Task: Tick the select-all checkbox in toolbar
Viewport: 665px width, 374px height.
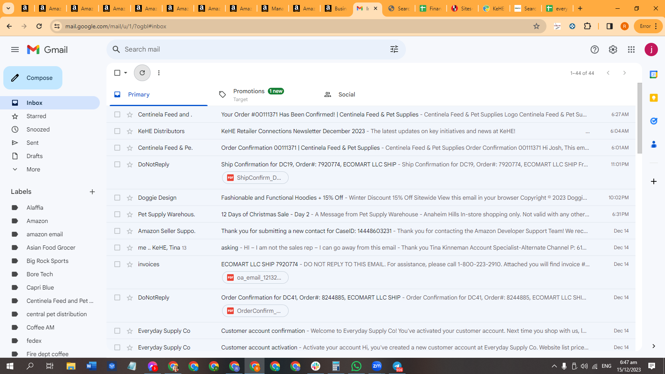Action: [x=117, y=73]
